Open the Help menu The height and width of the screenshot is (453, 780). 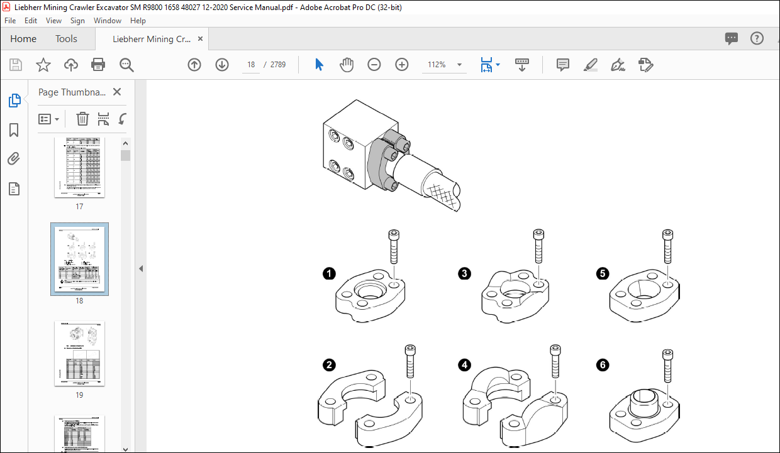(138, 21)
